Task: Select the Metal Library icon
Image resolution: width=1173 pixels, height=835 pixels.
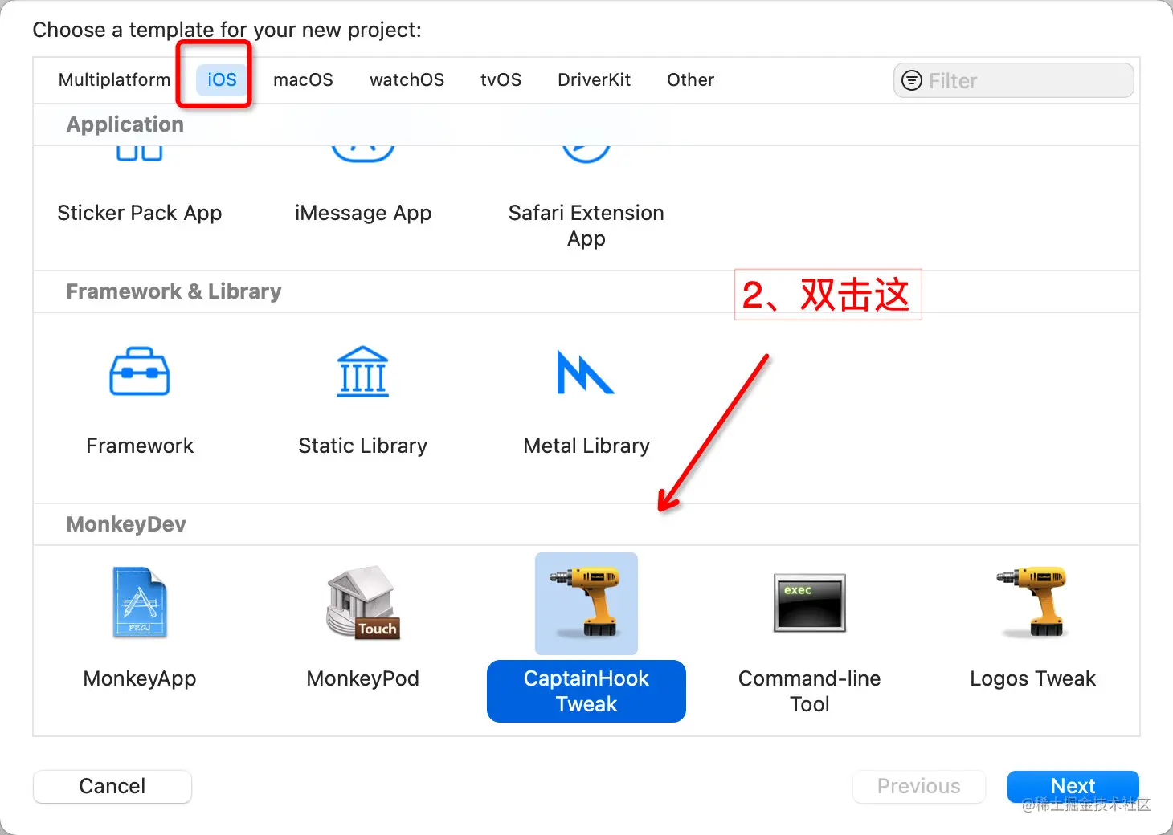Action: (586, 372)
